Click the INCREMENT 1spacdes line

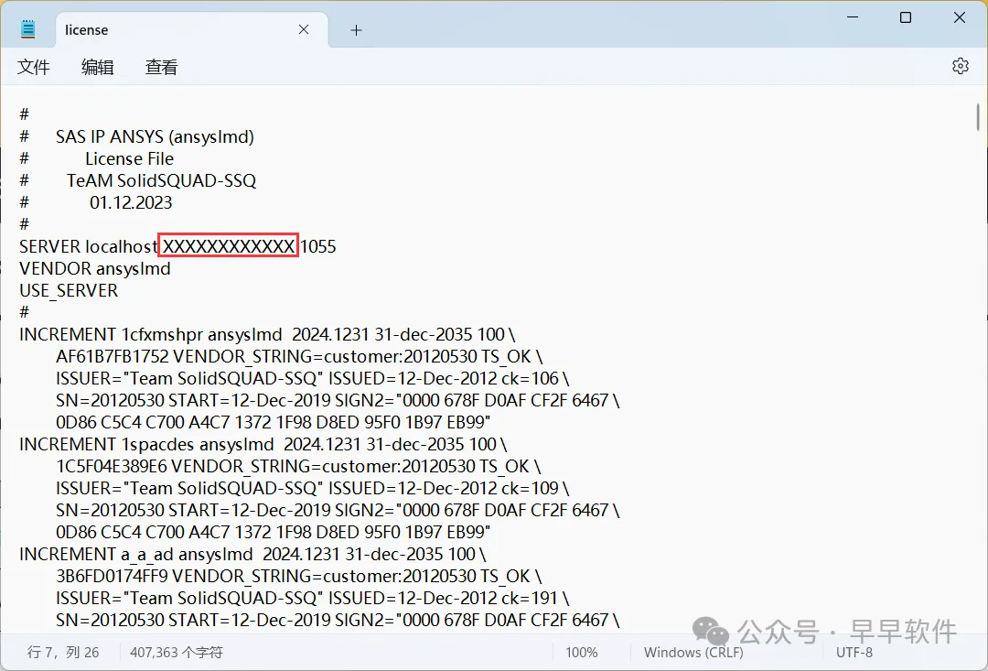(x=263, y=444)
